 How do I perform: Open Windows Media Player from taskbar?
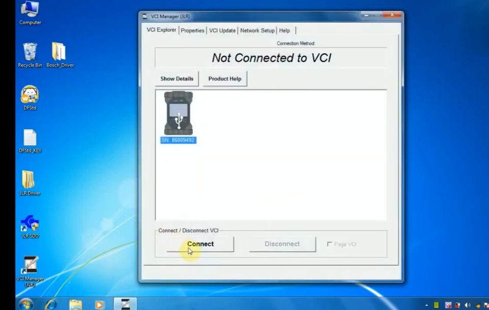point(99,305)
